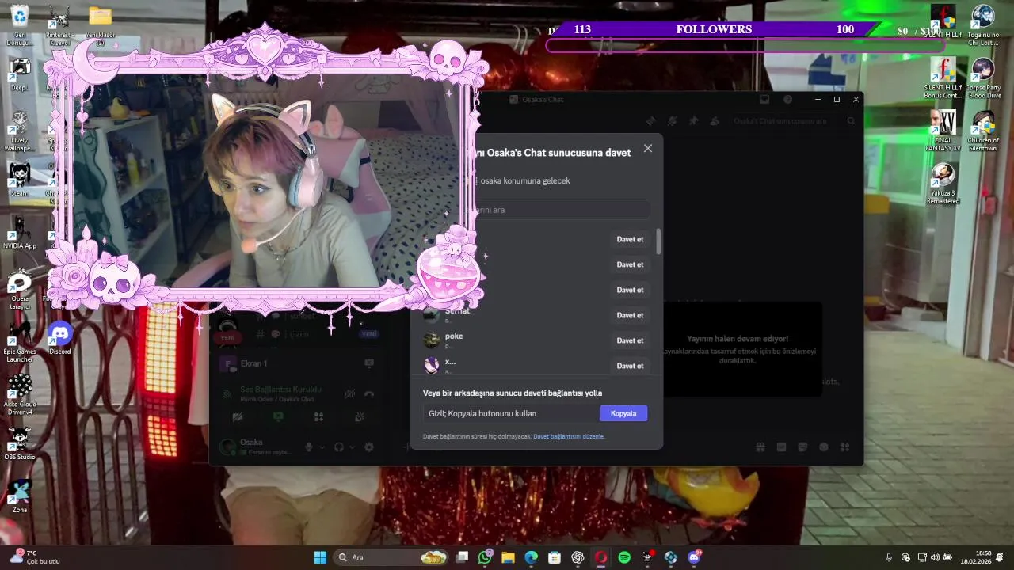Expand headphone options arrow in user panel
Screen dimensions: 1014x570
352,447
